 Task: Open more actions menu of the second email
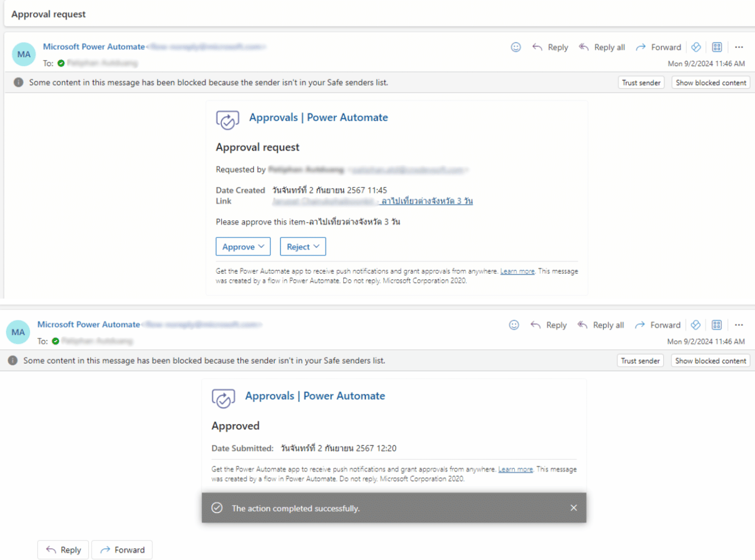pos(739,325)
